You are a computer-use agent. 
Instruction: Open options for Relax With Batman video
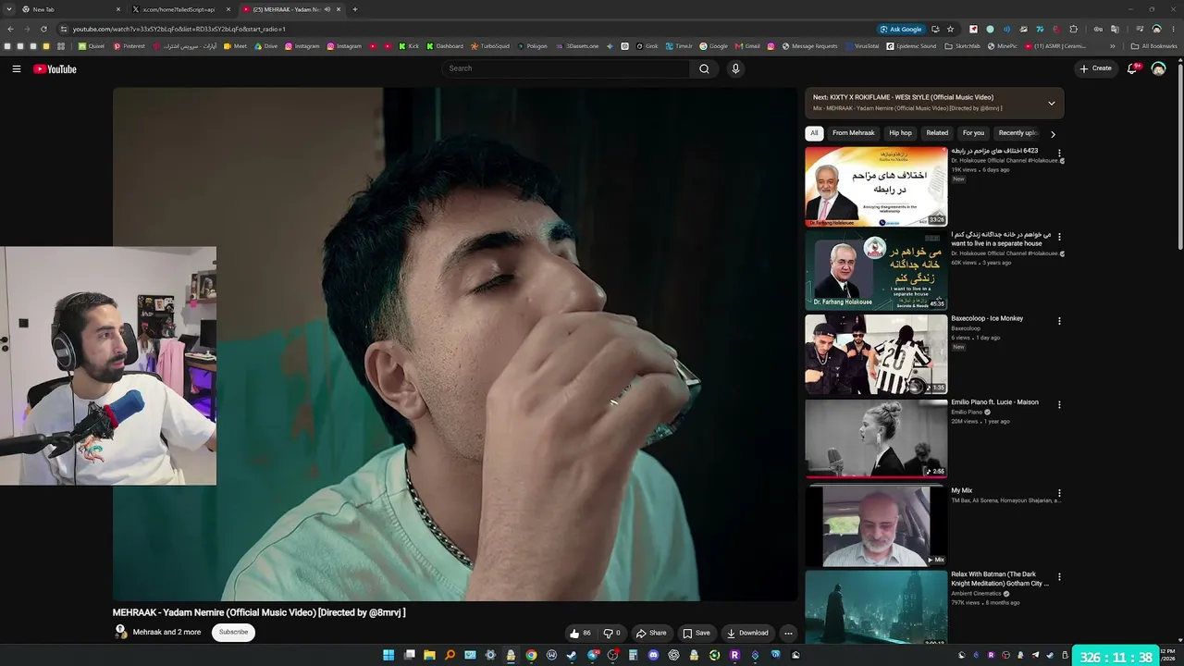coord(1059,577)
